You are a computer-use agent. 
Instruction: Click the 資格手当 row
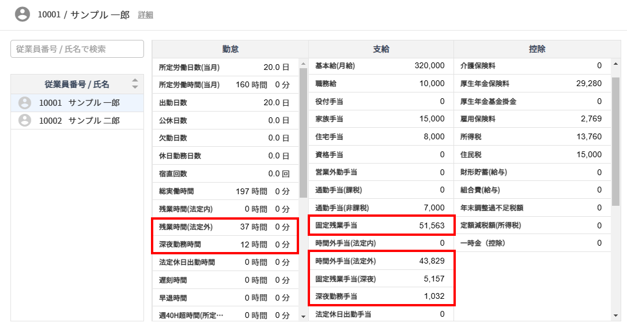pyautogui.click(x=381, y=154)
